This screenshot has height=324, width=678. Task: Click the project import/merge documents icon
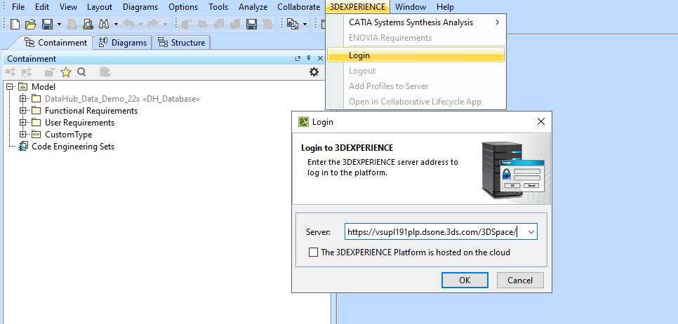click(293, 24)
